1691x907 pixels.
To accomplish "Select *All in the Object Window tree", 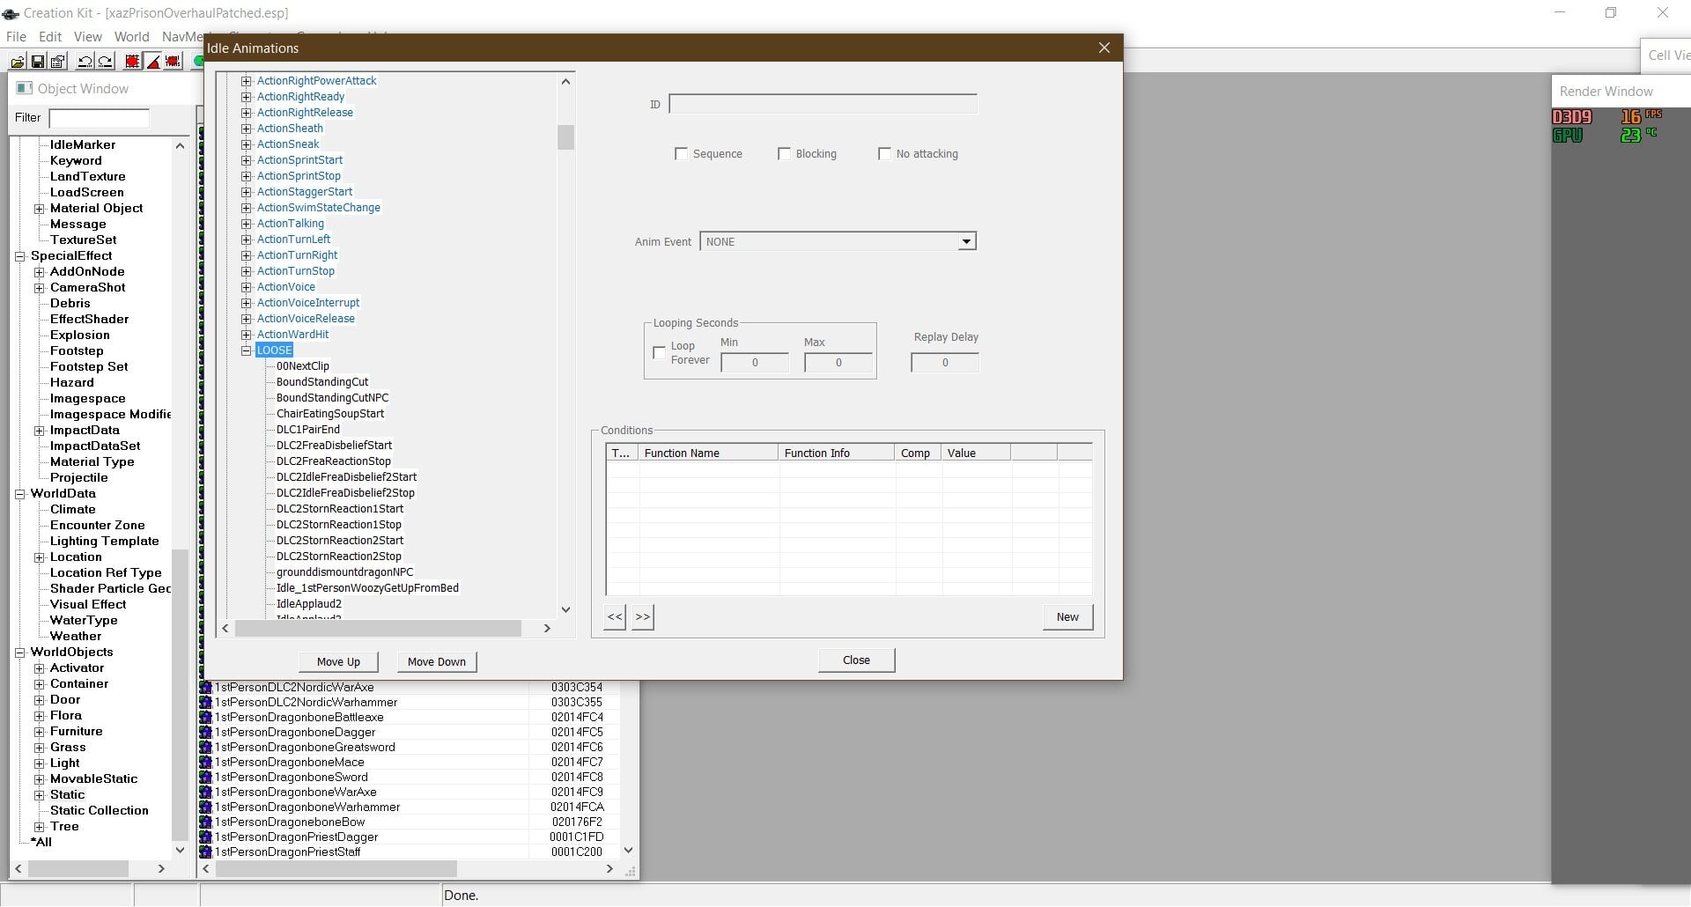I will point(41,843).
